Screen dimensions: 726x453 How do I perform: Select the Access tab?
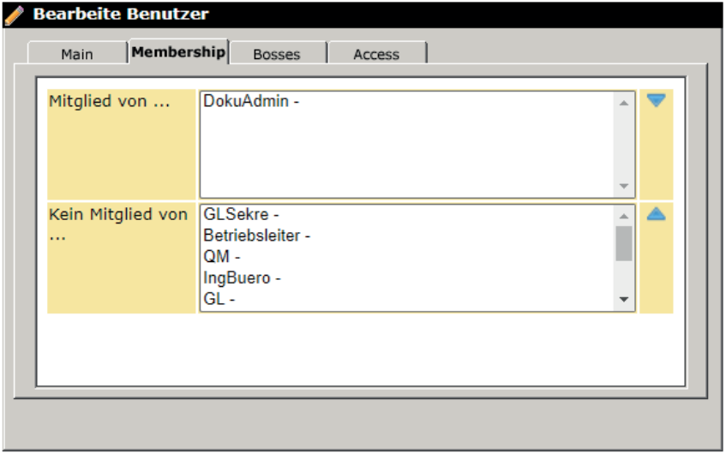376,54
